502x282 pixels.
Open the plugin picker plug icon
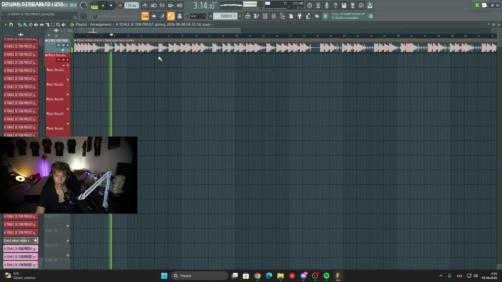tap(300, 16)
